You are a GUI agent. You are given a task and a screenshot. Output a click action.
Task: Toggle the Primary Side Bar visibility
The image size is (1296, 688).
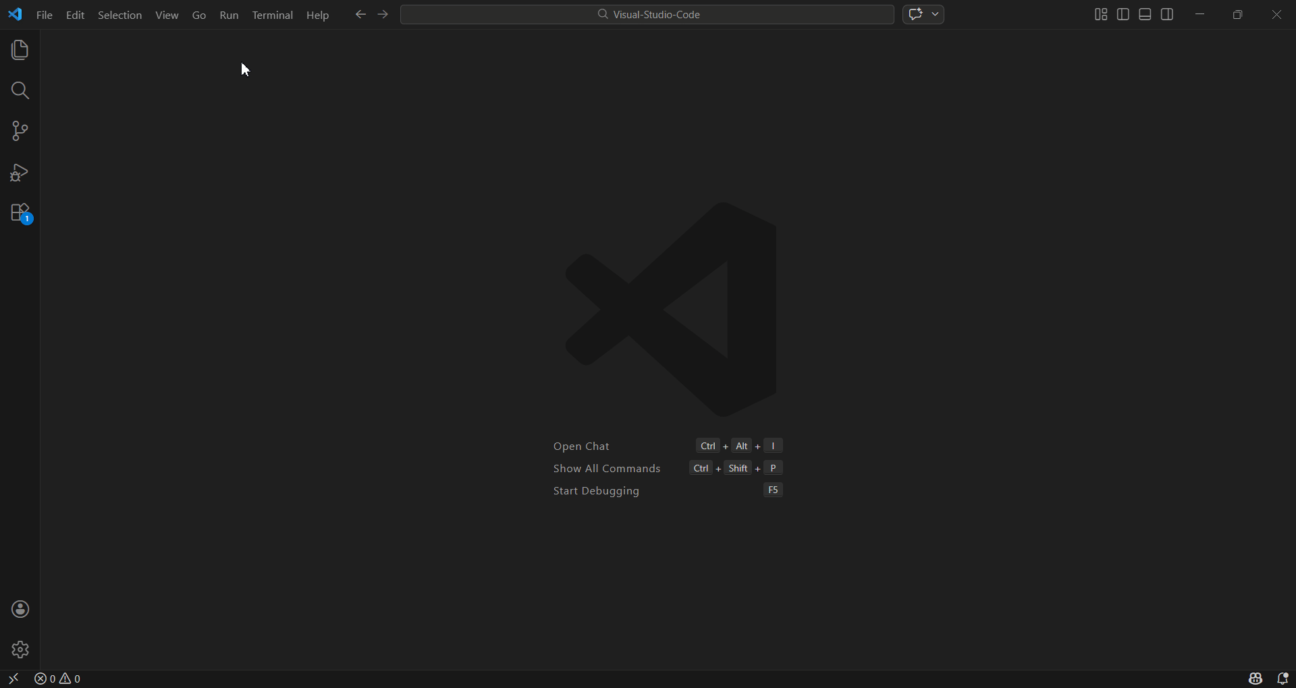pos(1123,13)
